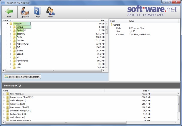Expand the Audio Files (4537) row
The height and width of the screenshot is (126, 182).
[4, 101]
